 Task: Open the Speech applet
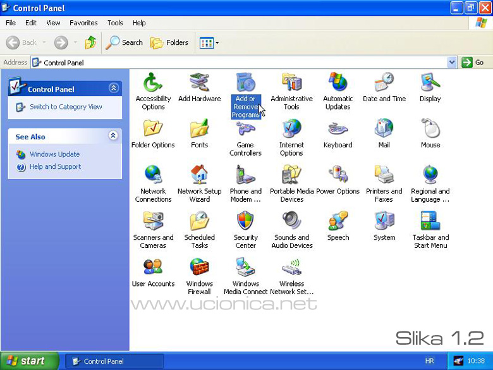pyautogui.click(x=338, y=226)
